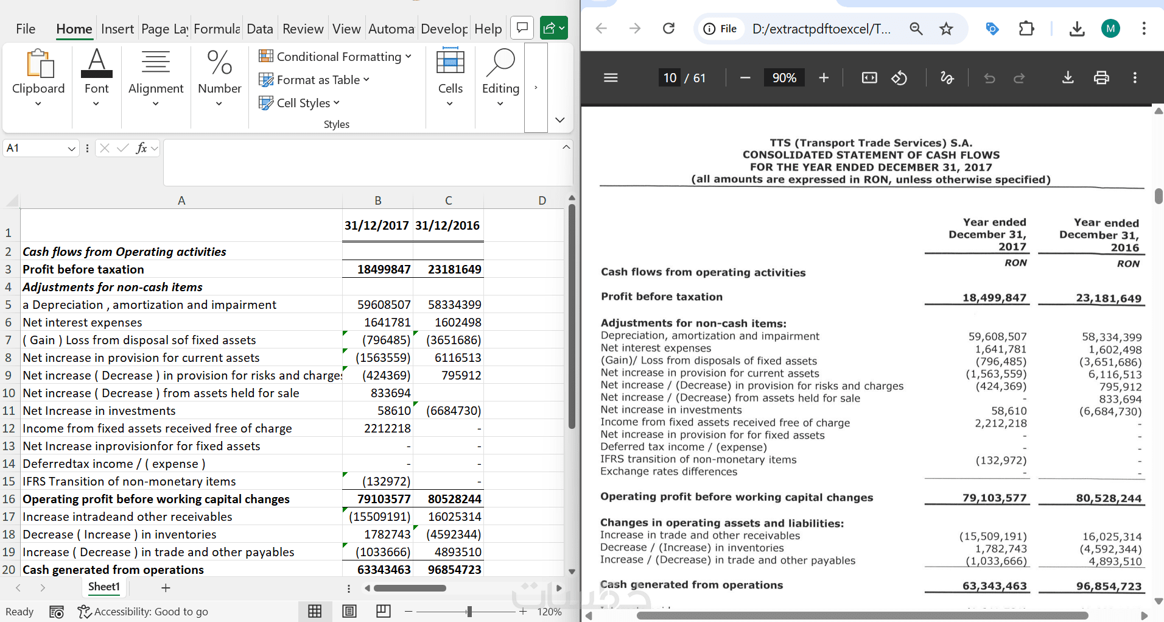Click the green Share button in Excel
Image resolution: width=1164 pixels, height=622 pixels.
(x=554, y=28)
